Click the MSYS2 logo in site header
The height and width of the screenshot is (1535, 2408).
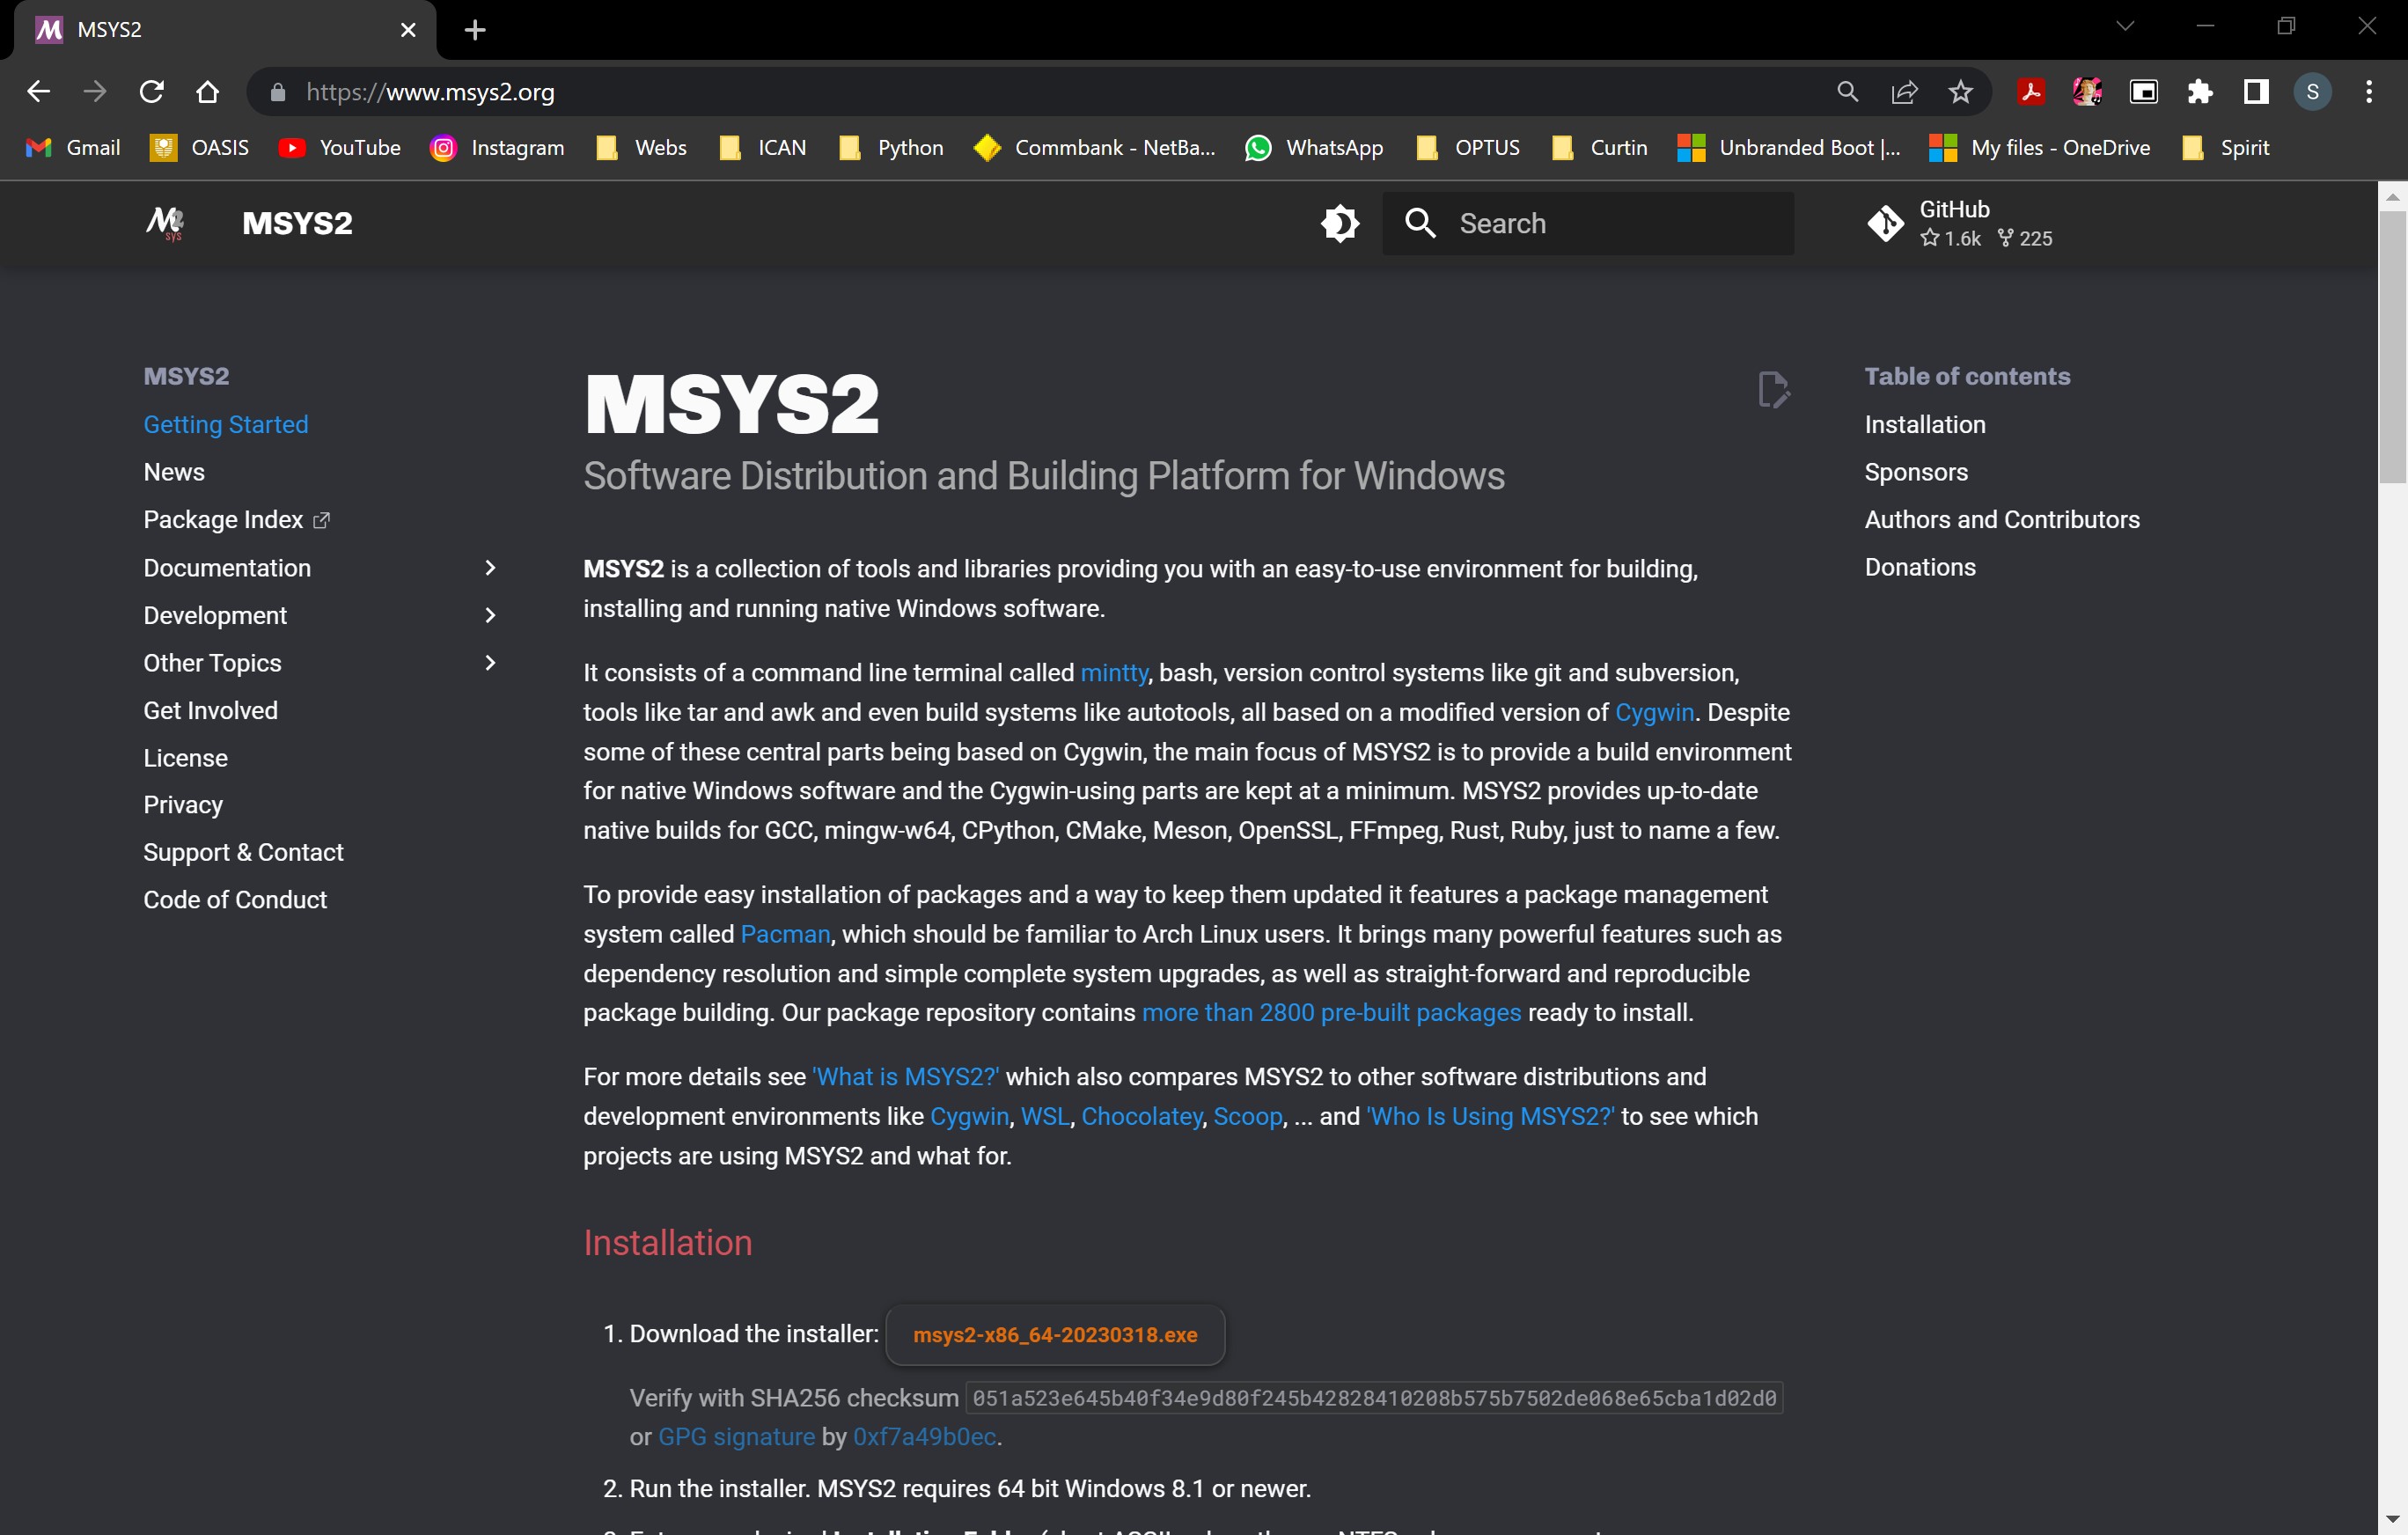(165, 222)
